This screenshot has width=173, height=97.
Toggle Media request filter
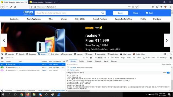point(129,58)
